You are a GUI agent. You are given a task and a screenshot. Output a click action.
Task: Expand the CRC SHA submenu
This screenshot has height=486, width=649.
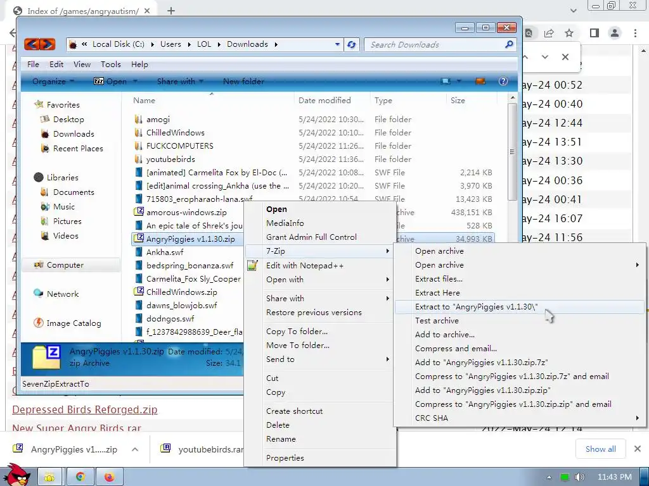[x=520, y=418]
